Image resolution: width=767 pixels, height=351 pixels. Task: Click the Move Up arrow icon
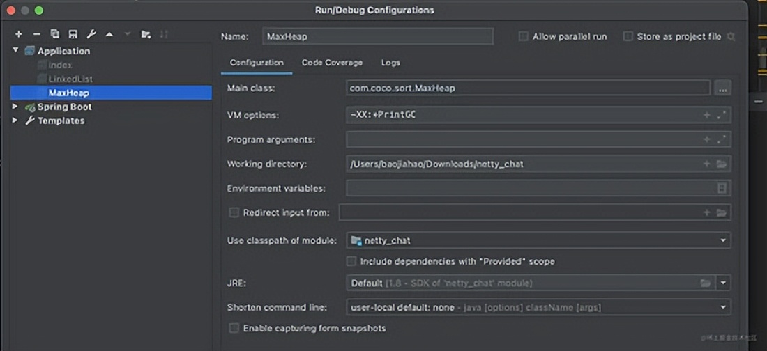[x=109, y=34]
